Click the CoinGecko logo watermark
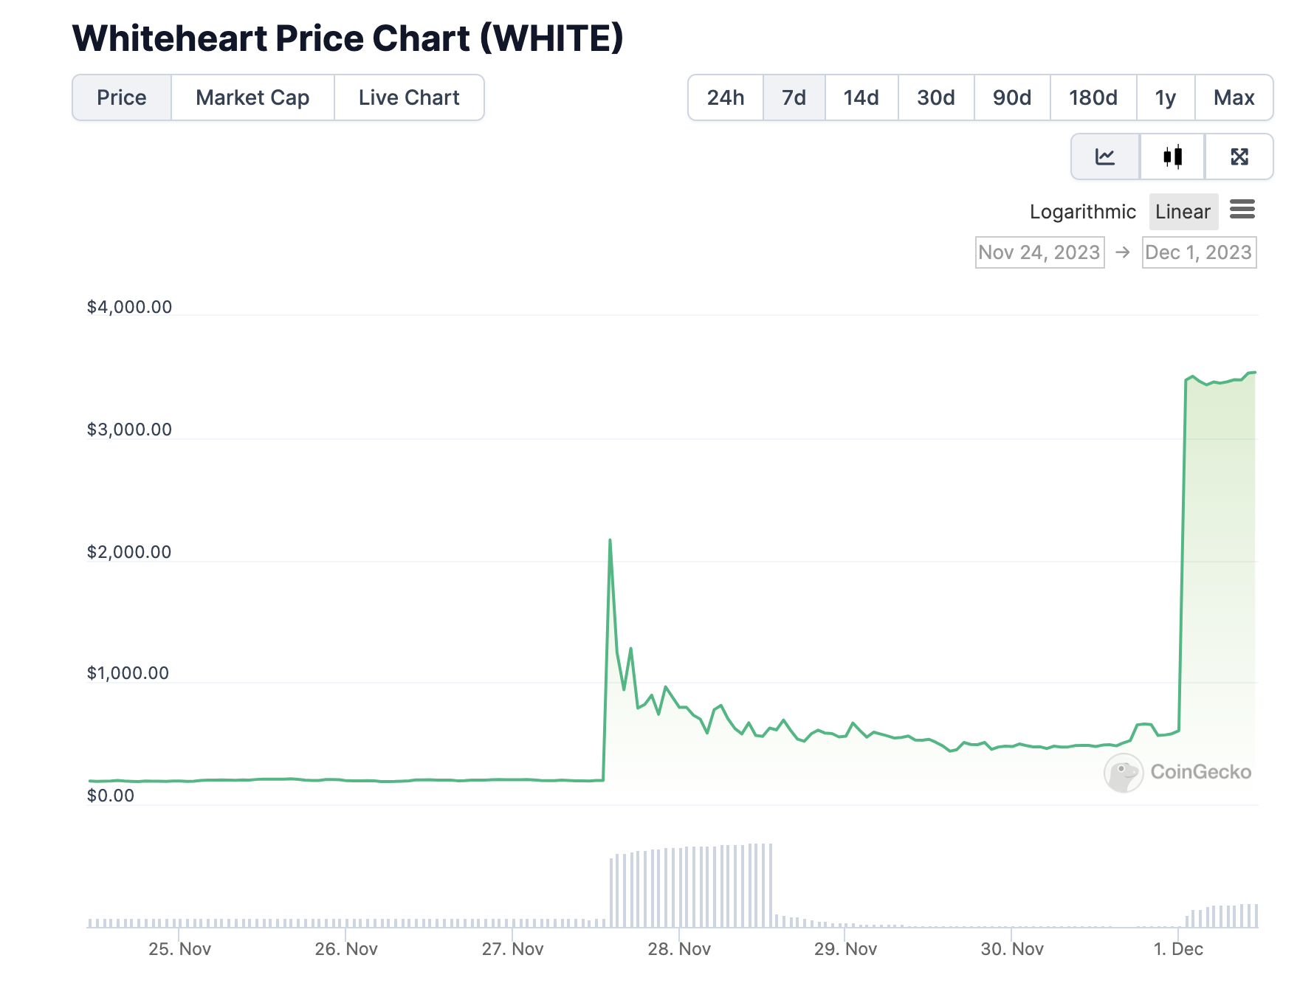 tap(1177, 772)
